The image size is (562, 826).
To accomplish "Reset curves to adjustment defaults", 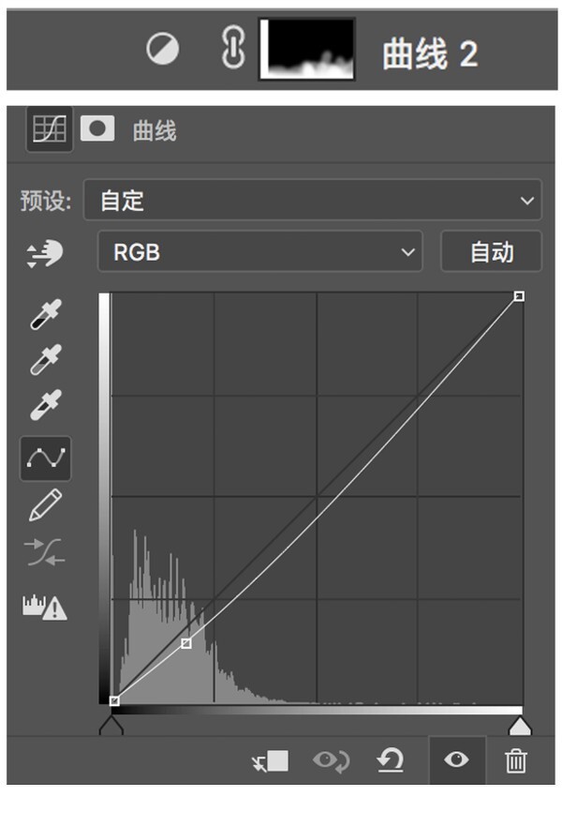I will [390, 760].
